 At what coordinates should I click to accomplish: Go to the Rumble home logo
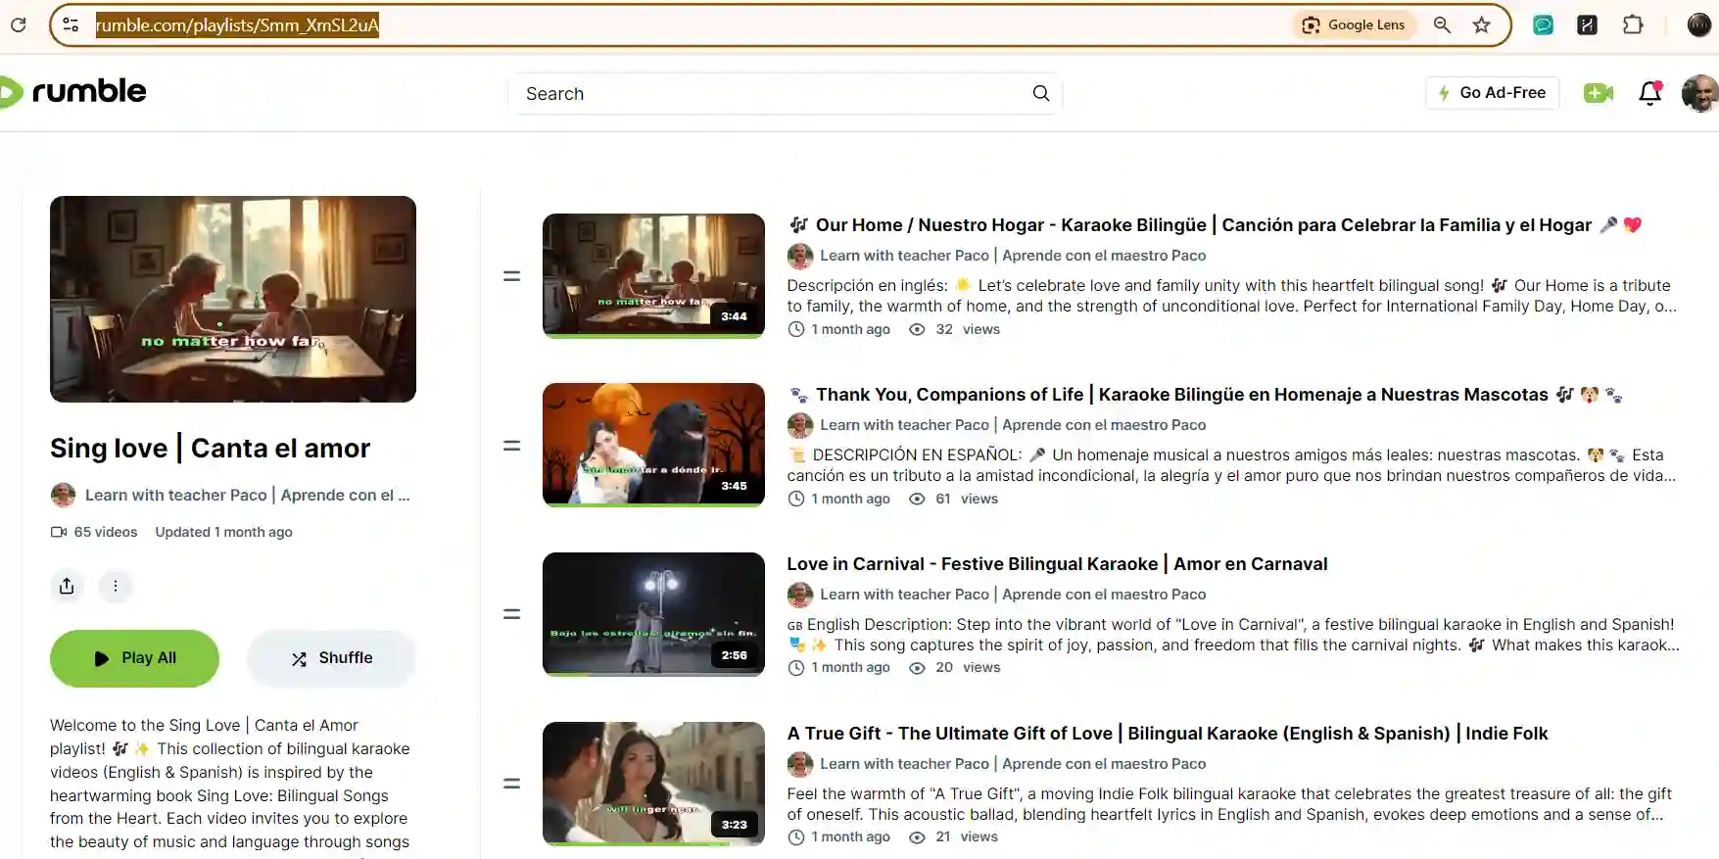coord(73,91)
